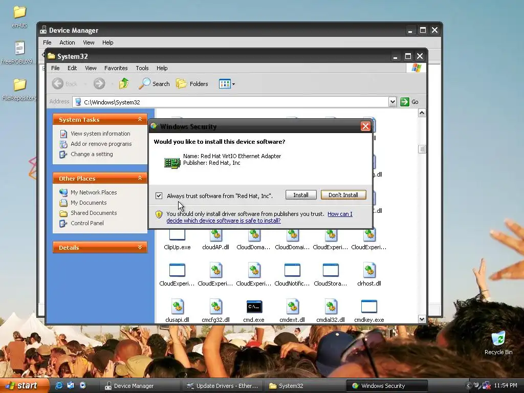Select the clusapi.dll file icon

[x=177, y=307]
